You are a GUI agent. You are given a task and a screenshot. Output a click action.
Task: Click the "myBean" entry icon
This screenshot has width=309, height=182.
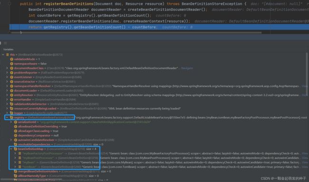19,163
